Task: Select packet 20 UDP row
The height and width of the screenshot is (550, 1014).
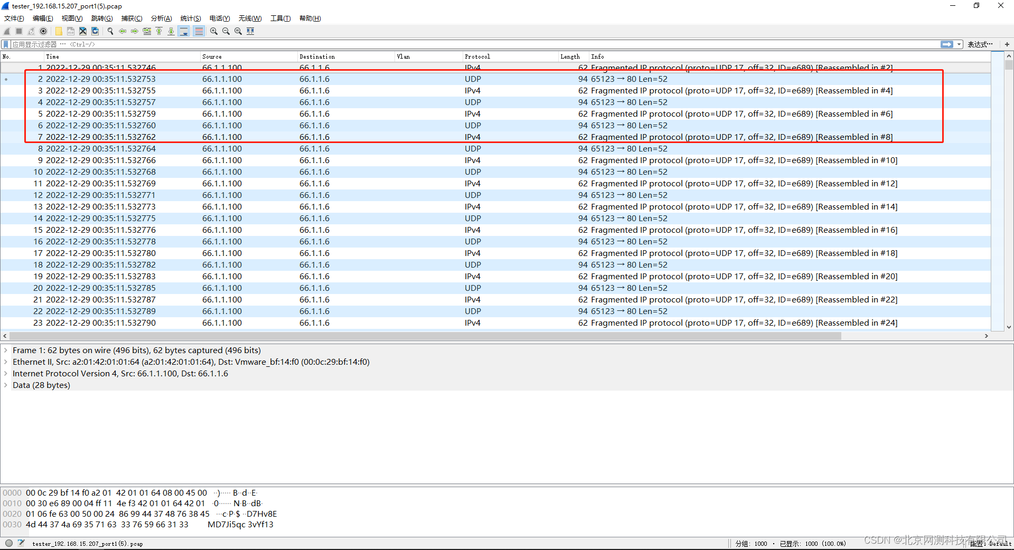Action: coord(495,288)
